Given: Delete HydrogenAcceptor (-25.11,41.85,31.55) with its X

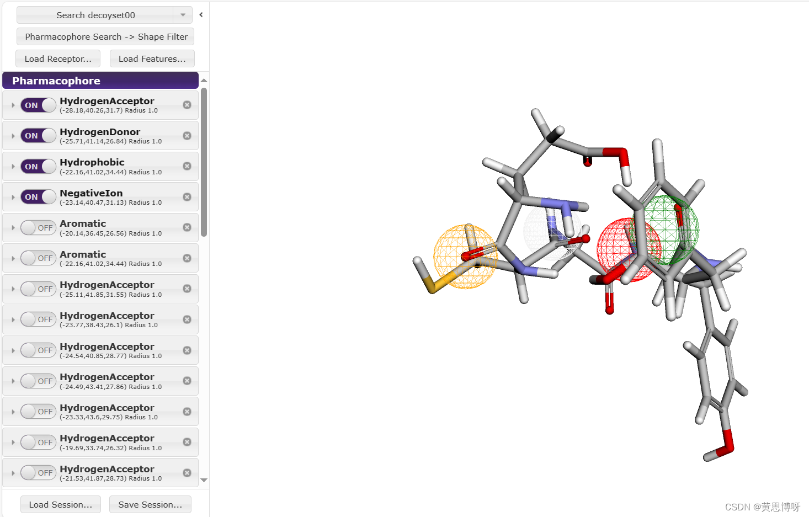Looking at the screenshot, I should (x=187, y=289).
